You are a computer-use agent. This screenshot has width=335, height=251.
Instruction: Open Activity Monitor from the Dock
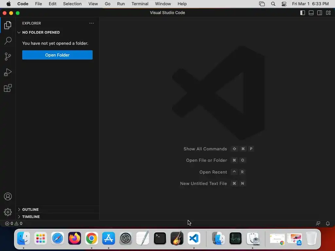tap(236, 238)
